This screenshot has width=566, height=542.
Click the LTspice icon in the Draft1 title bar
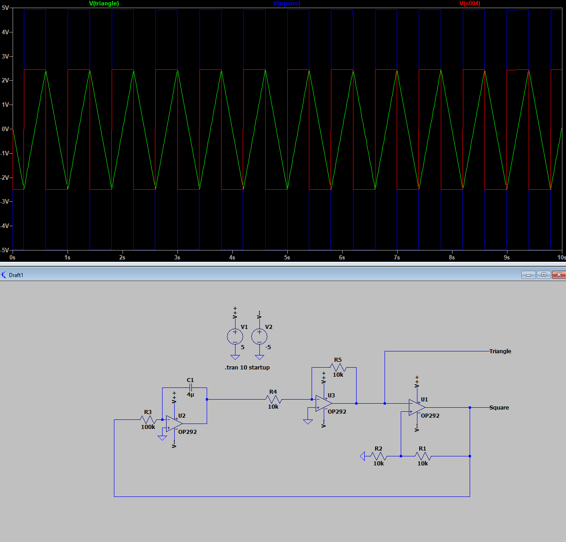[4, 275]
